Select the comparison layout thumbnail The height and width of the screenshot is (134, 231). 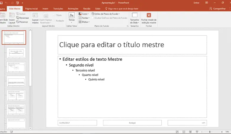coord(16,109)
